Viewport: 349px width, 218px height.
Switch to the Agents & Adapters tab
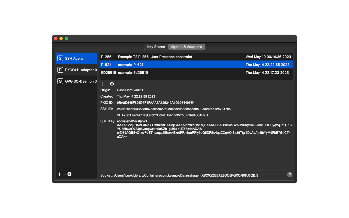pyautogui.click(x=186, y=47)
